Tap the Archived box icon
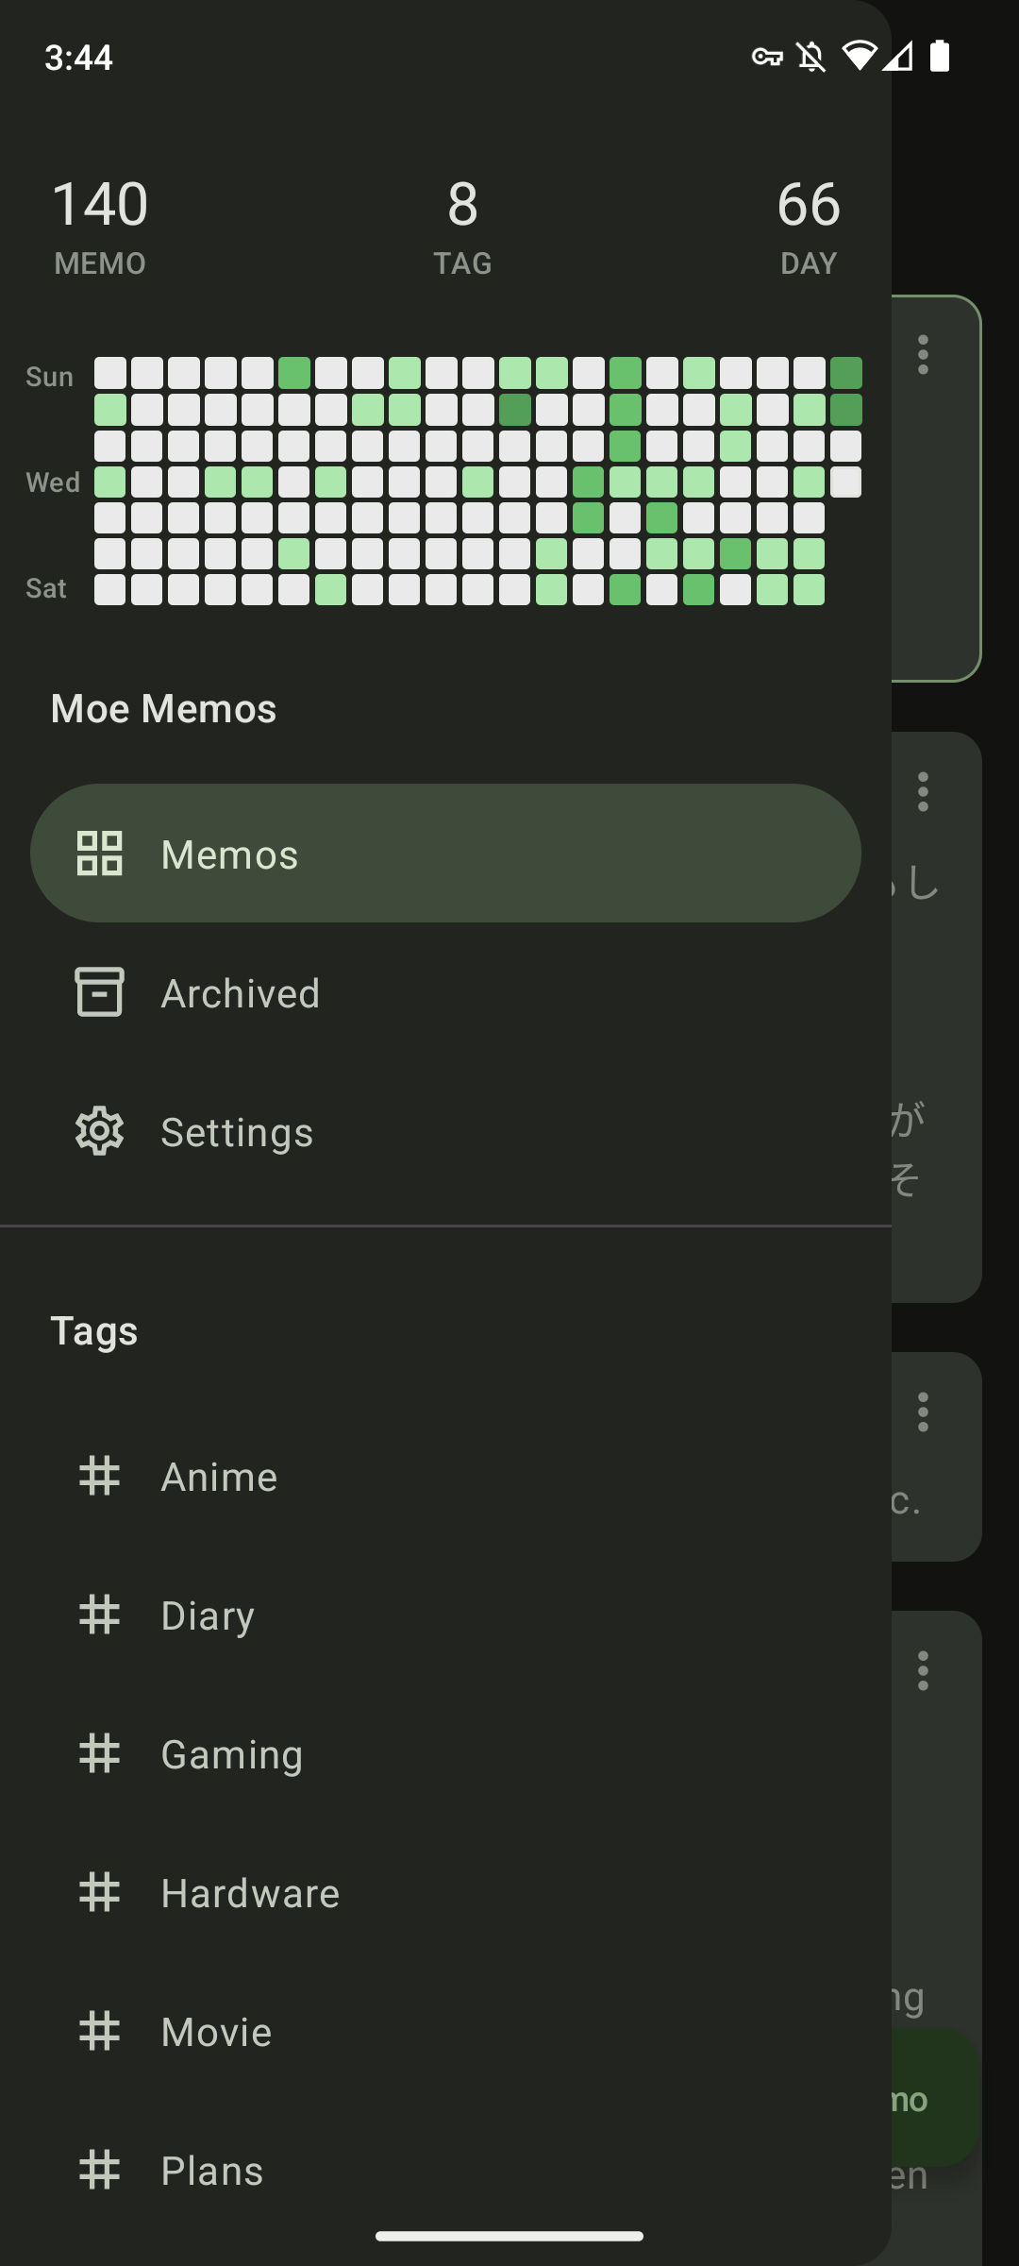The height and width of the screenshot is (2266, 1019). tap(99, 992)
